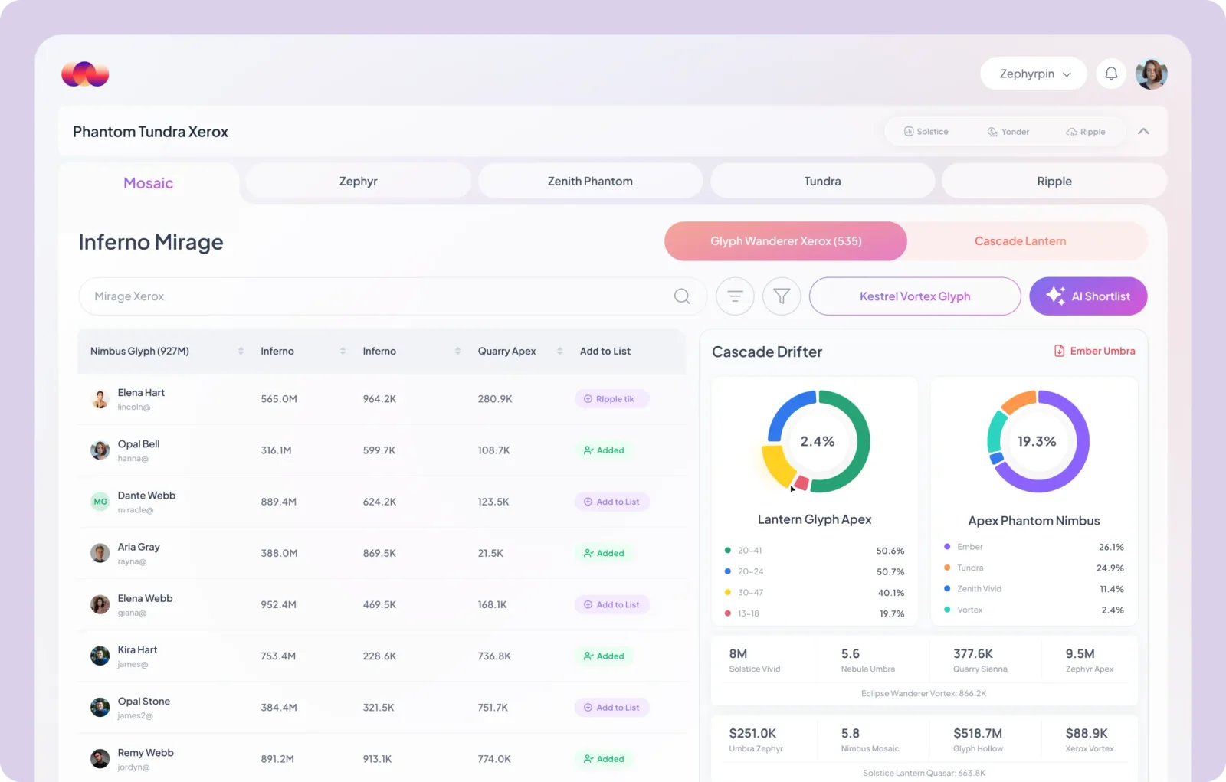The height and width of the screenshot is (782, 1226).
Task: Click the green segment of Lantern donut
Action: 862,441
